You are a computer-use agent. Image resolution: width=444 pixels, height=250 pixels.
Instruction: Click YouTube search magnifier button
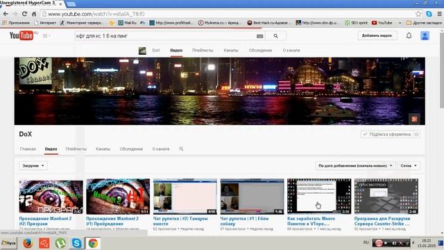[x=276, y=36]
